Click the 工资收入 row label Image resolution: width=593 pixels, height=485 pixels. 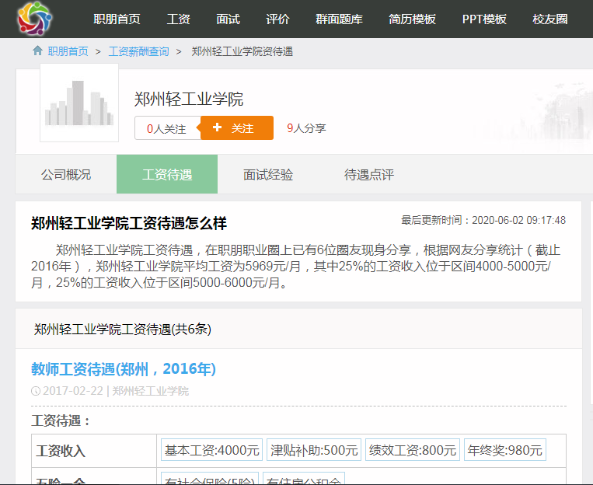pos(61,451)
